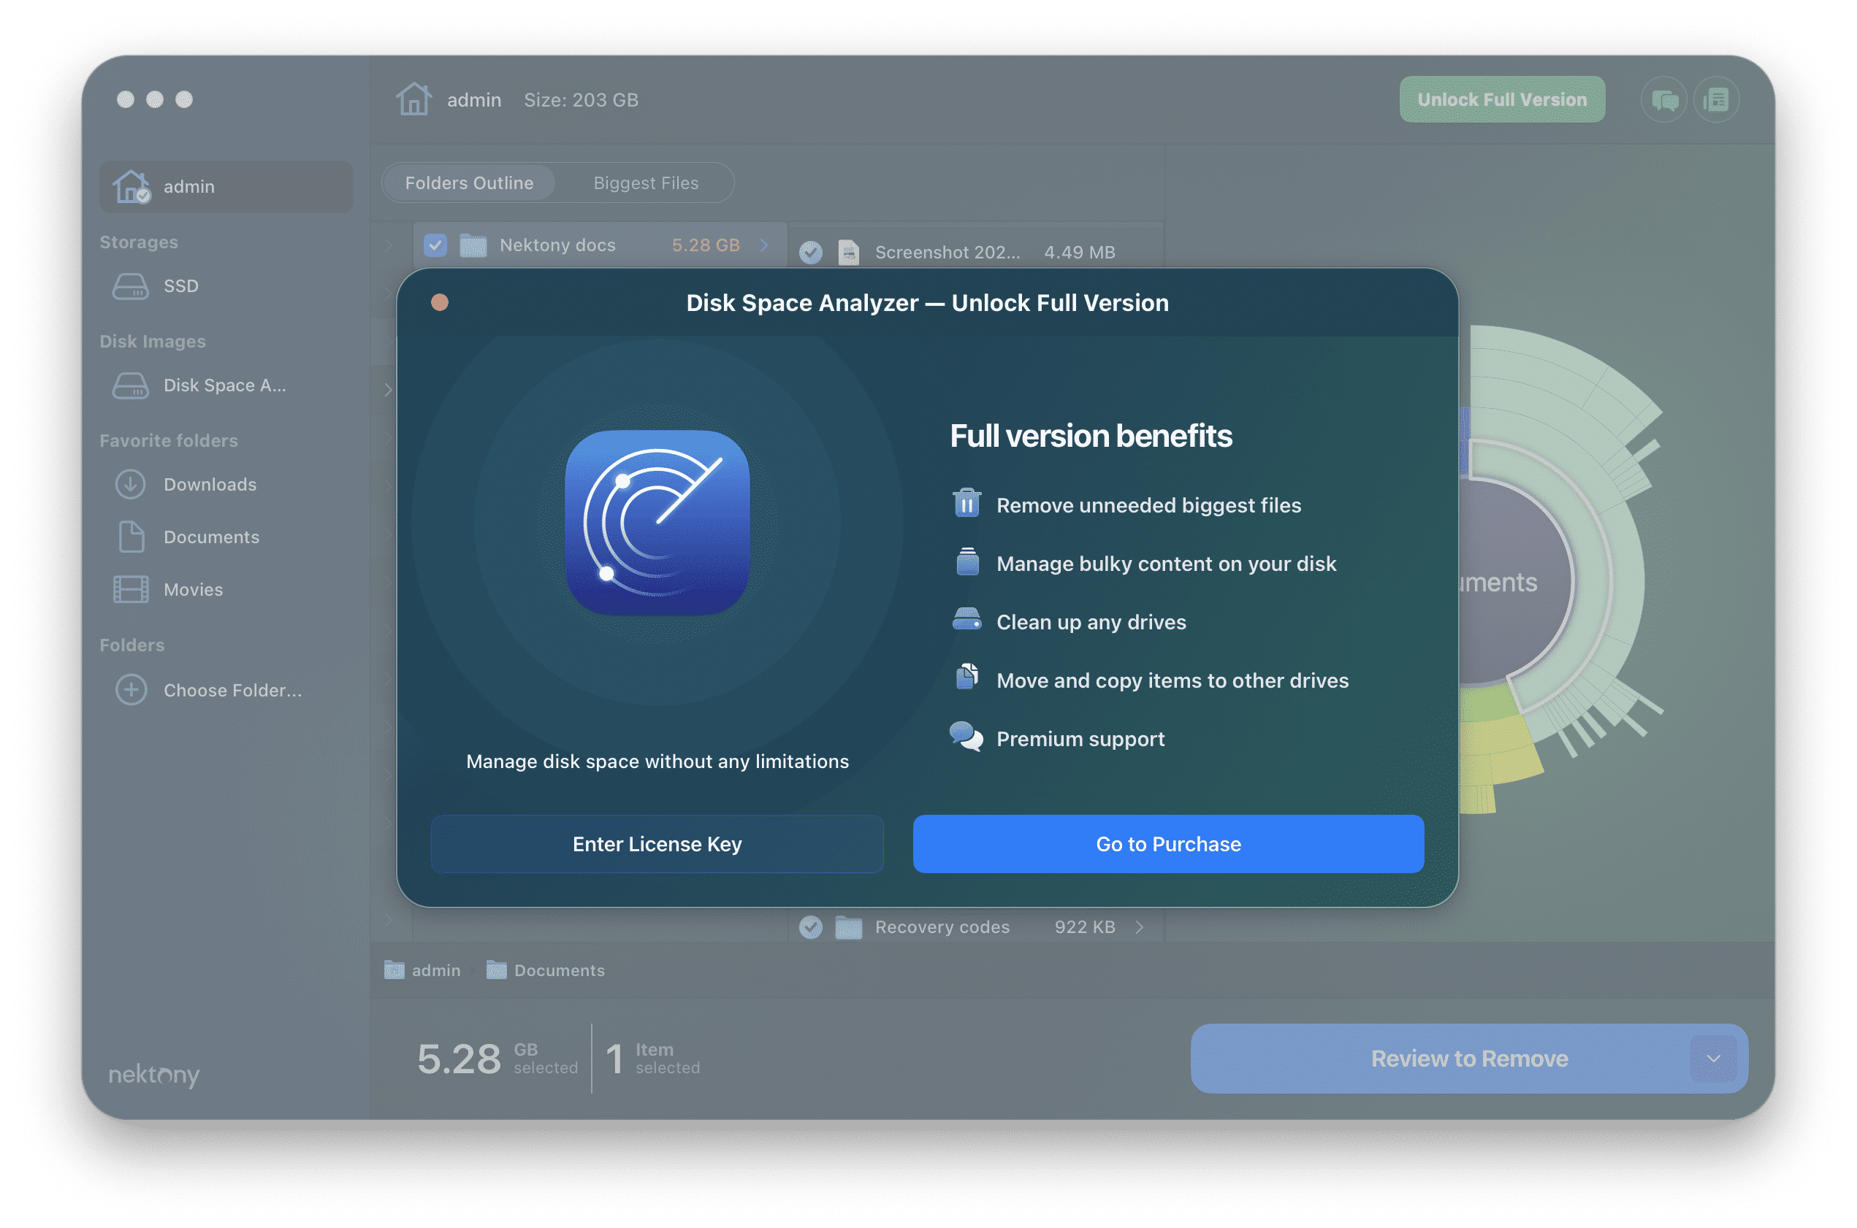Viewport: 1857px width, 1228px height.
Task: Click 'Size: 203 GB' text
Action: coord(581,99)
